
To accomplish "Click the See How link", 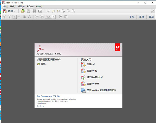I will 40,106.
